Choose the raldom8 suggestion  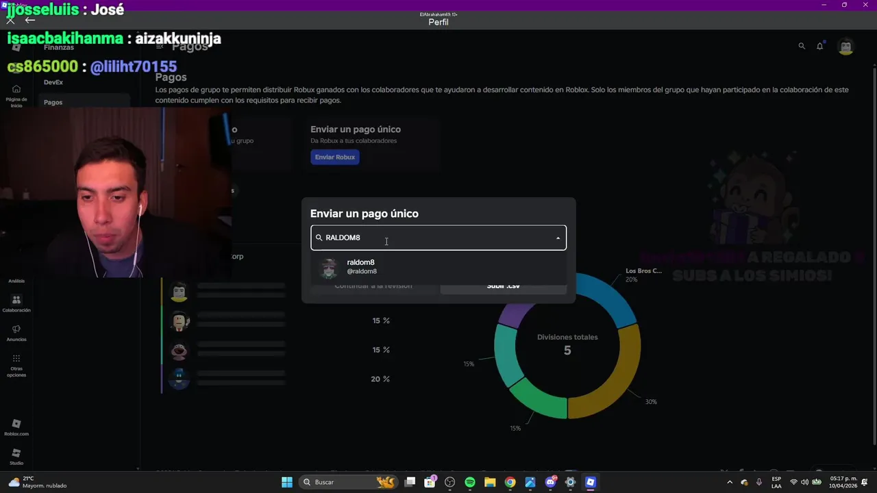(x=438, y=267)
